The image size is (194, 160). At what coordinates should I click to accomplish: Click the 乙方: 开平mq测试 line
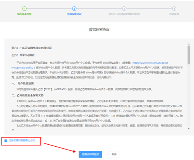[23, 55]
